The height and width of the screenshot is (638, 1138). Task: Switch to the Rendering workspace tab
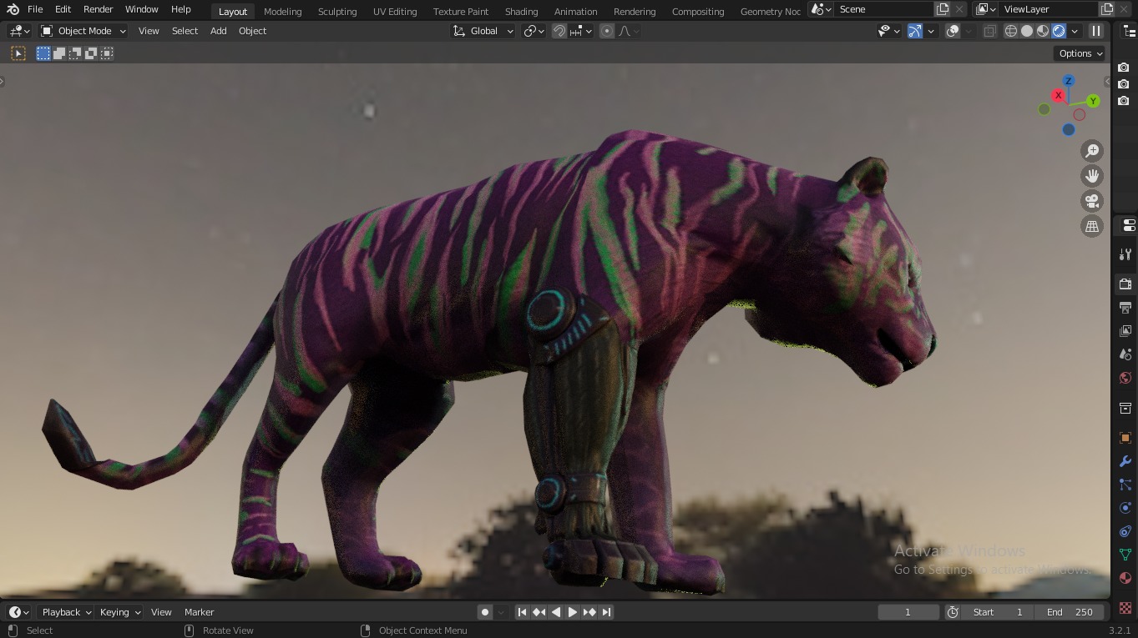(x=635, y=12)
